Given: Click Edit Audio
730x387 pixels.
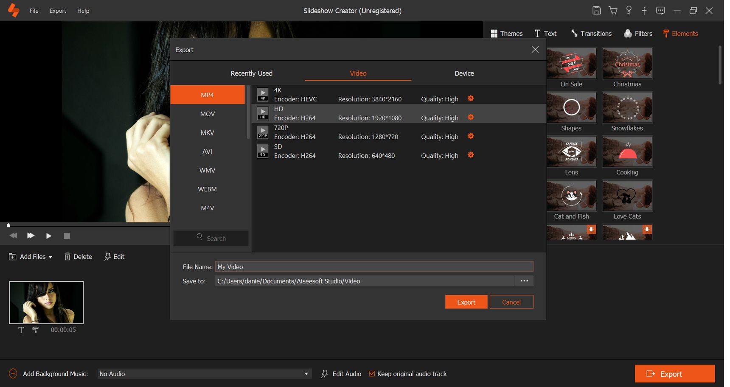Looking at the screenshot, I should (x=341, y=373).
